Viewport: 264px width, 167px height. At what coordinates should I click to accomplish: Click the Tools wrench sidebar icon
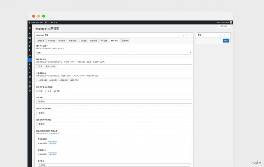coord(29,72)
